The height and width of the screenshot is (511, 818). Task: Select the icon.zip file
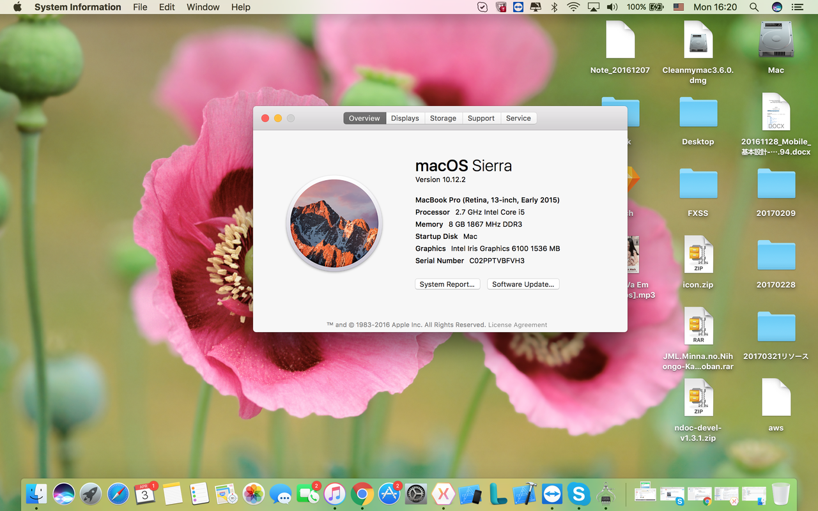(698, 263)
